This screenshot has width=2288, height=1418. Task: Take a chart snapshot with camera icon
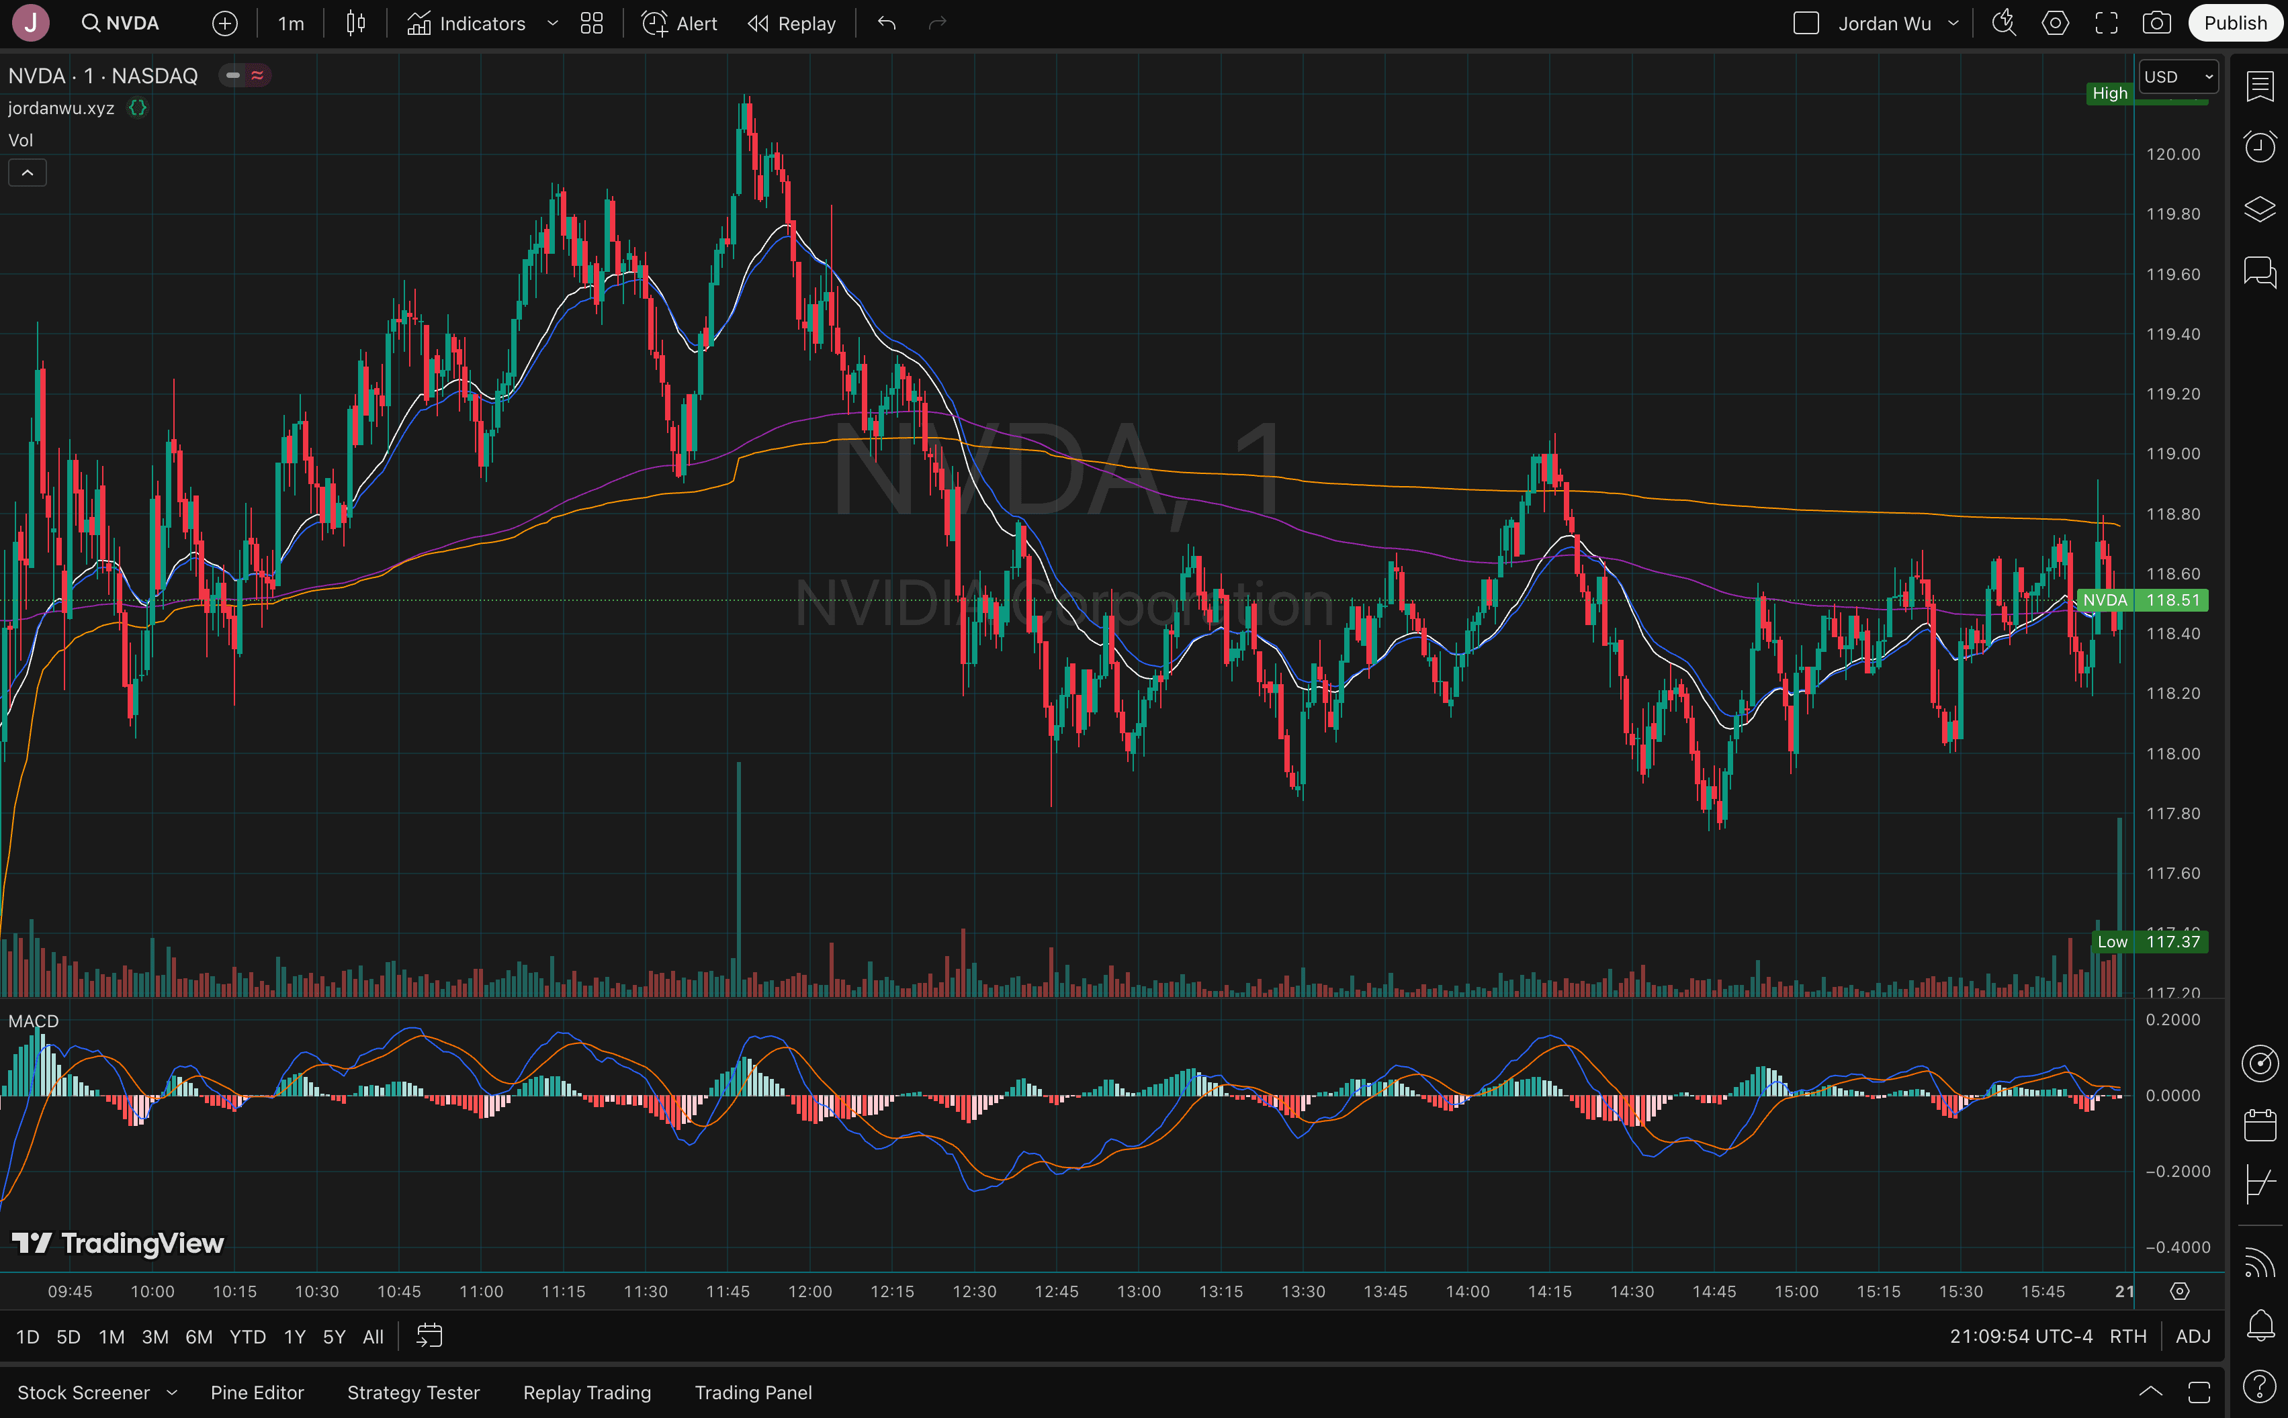point(2156,23)
